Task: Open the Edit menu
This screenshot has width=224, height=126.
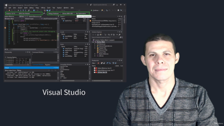Action: click(x=10, y=8)
